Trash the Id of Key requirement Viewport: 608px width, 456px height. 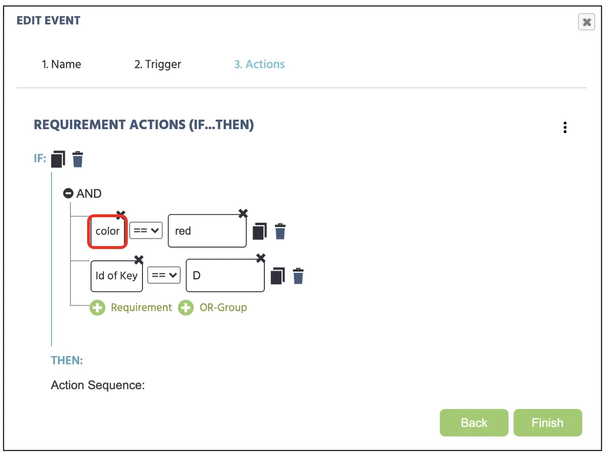[x=298, y=276]
